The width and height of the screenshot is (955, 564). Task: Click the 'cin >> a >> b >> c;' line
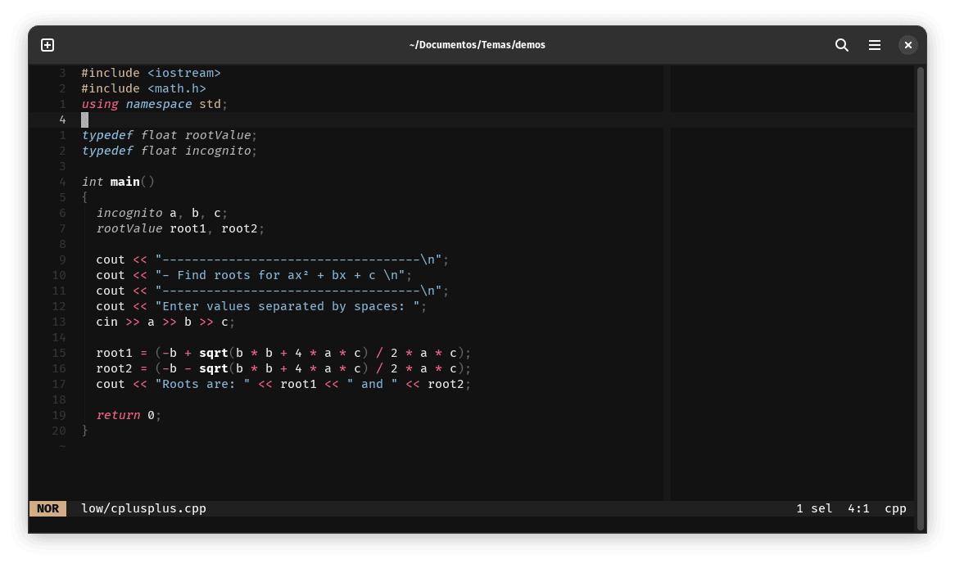(165, 322)
